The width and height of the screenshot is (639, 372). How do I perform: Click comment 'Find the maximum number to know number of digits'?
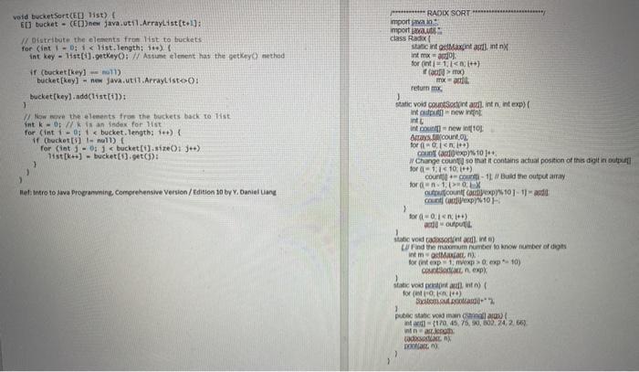coord(484,247)
